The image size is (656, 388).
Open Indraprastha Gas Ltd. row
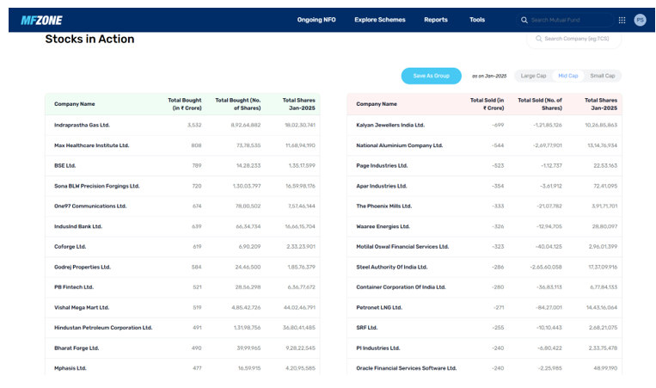pos(182,125)
